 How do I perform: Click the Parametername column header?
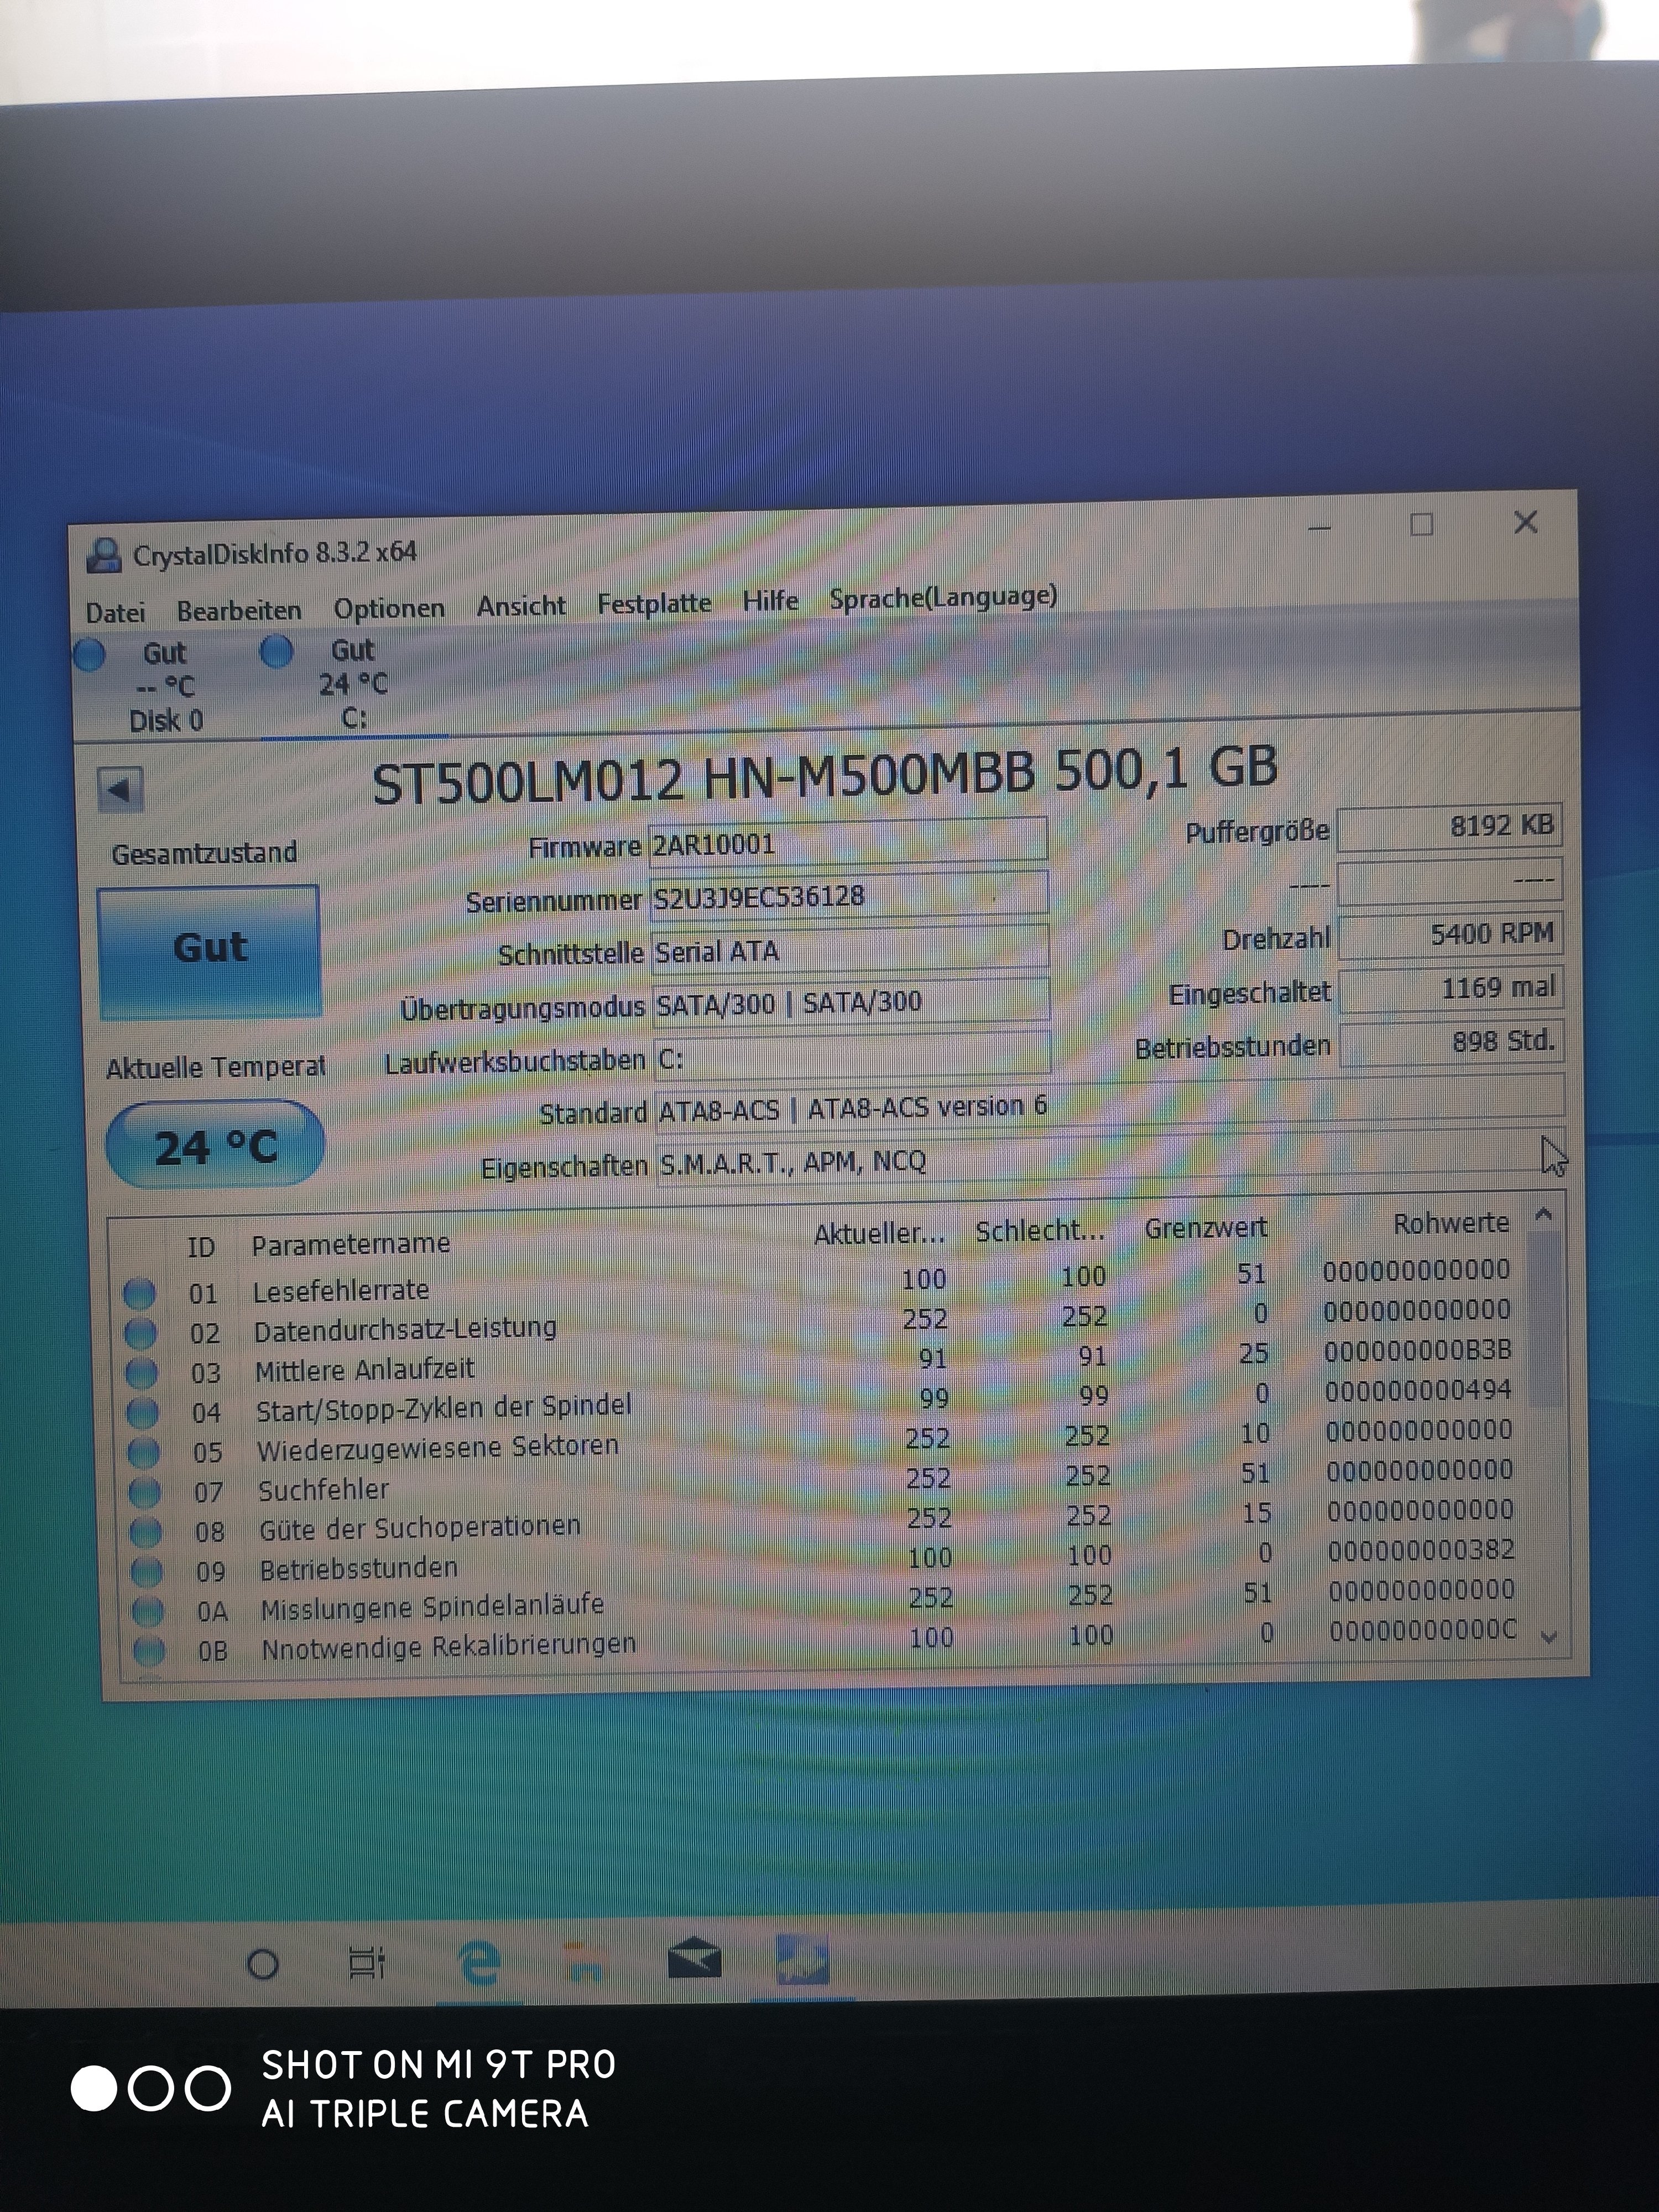point(351,1244)
